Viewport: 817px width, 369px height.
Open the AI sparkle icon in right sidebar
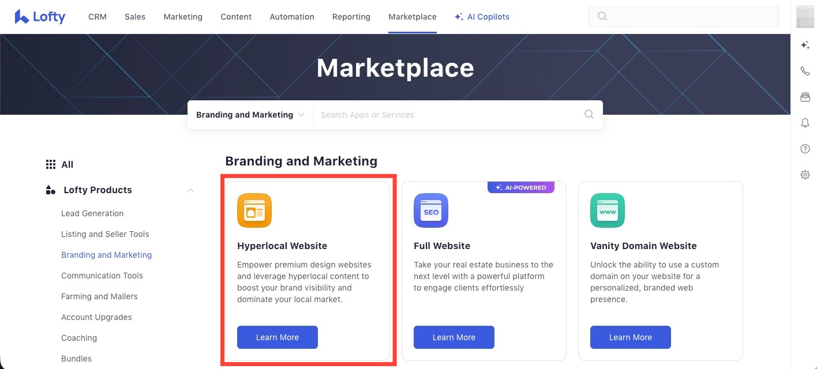pos(805,45)
